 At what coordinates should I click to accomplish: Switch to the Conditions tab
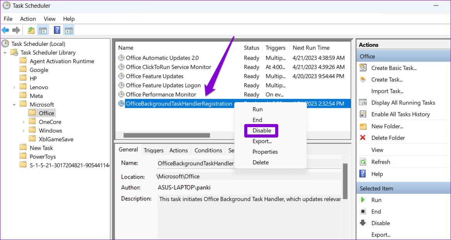208,150
